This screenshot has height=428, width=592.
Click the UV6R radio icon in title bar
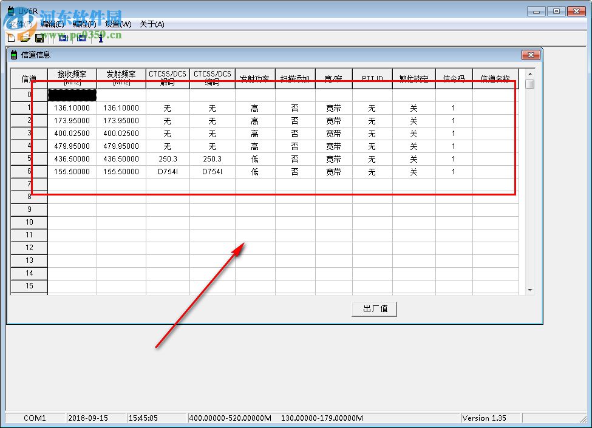10,11
